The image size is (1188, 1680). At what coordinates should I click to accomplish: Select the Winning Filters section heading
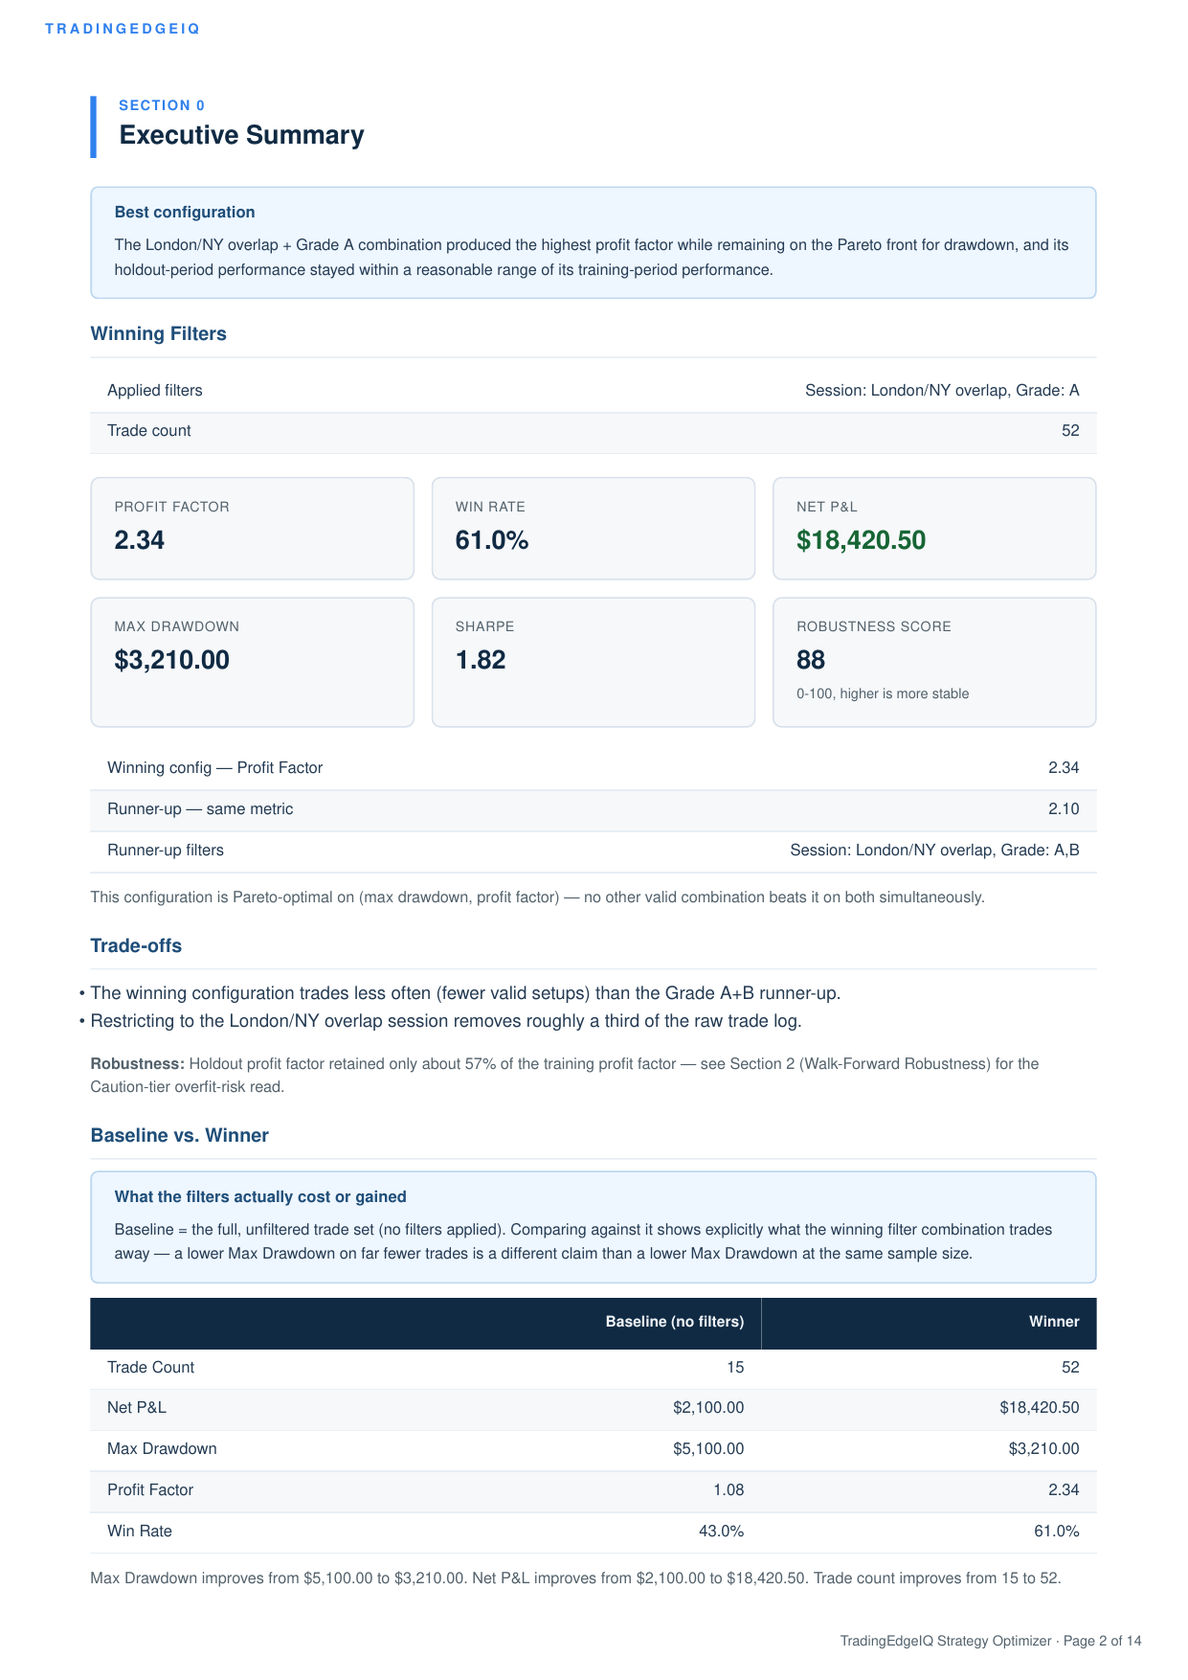click(158, 333)
